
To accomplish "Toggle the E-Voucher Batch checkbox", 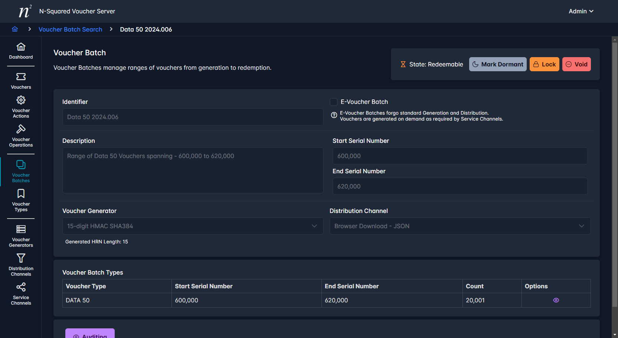I will [334, 102].
